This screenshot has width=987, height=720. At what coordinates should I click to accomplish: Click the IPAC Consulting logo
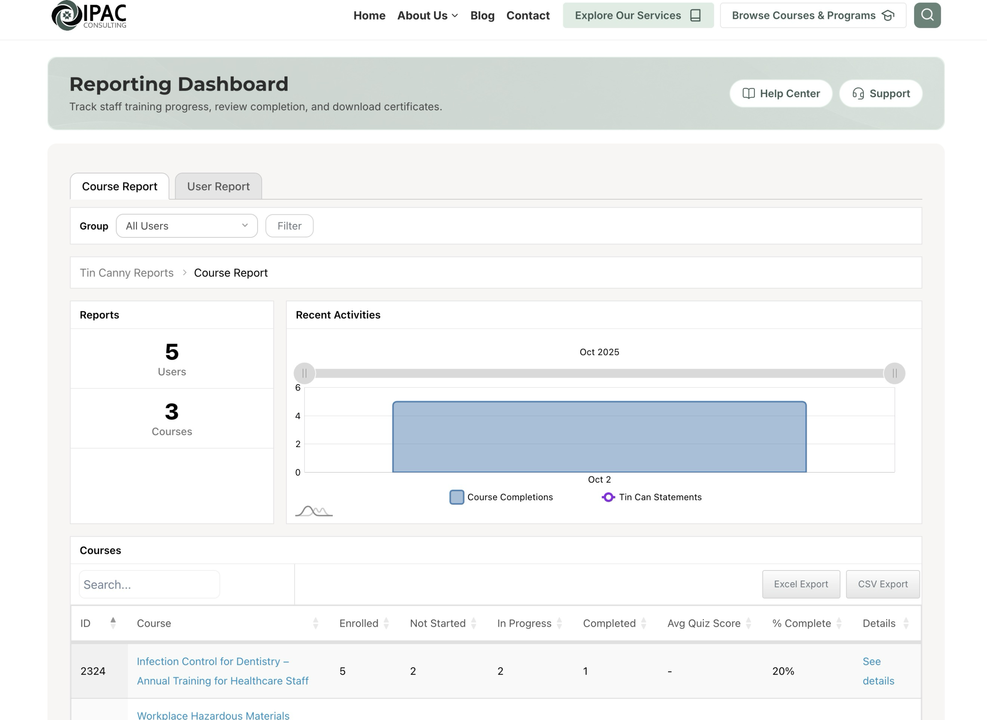click(89, 16)
